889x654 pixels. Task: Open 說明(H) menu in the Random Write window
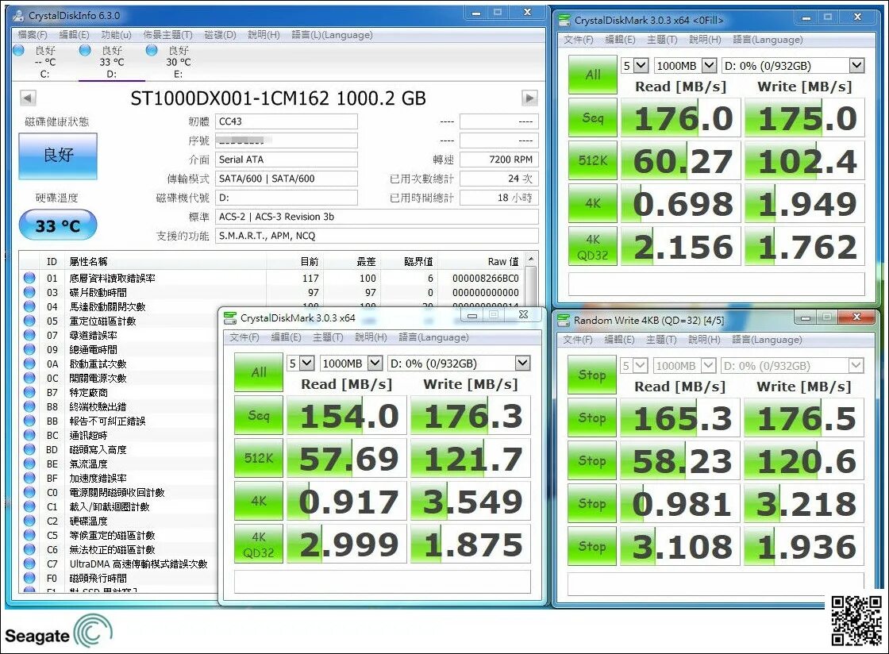point(705,340)
